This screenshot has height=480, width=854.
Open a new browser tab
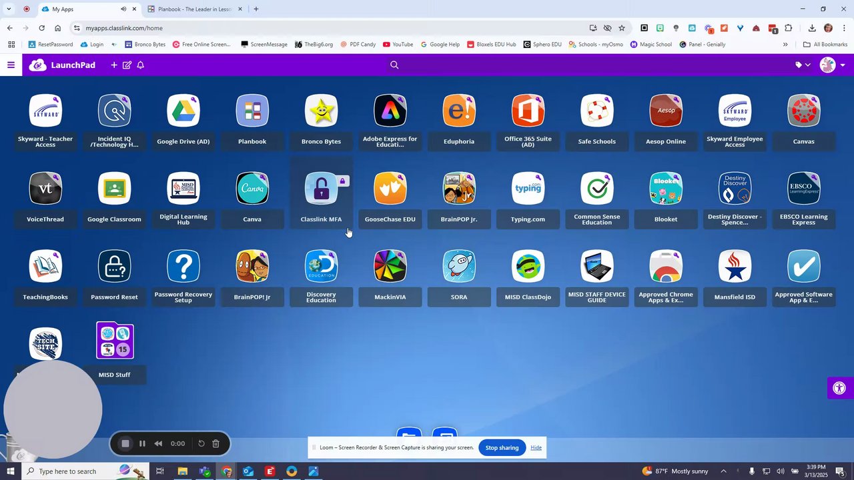[256, 9]
